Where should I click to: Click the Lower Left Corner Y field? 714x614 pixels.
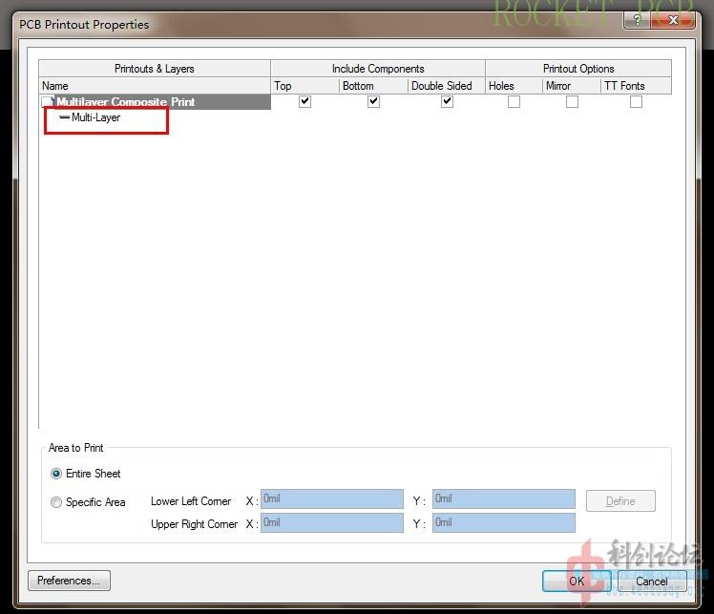click(504, 498)
